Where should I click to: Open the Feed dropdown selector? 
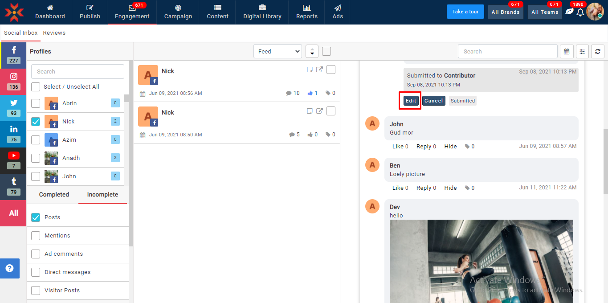[x=277, y=51]
